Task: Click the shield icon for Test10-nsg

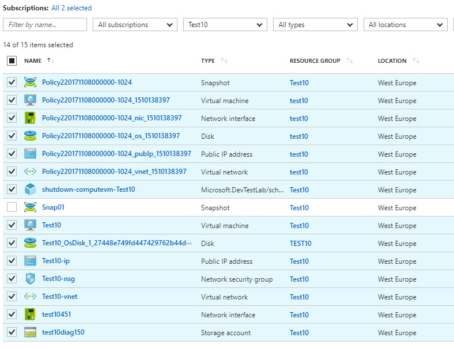Action: point(30,279)
